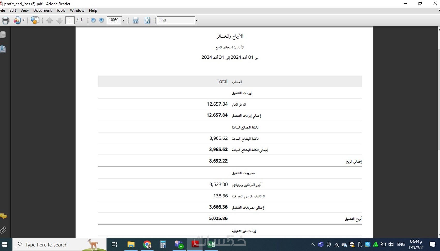Click the 5,025.86 operating profit value
The height and width of the screenshot is (251, 440).
point(218,218)
